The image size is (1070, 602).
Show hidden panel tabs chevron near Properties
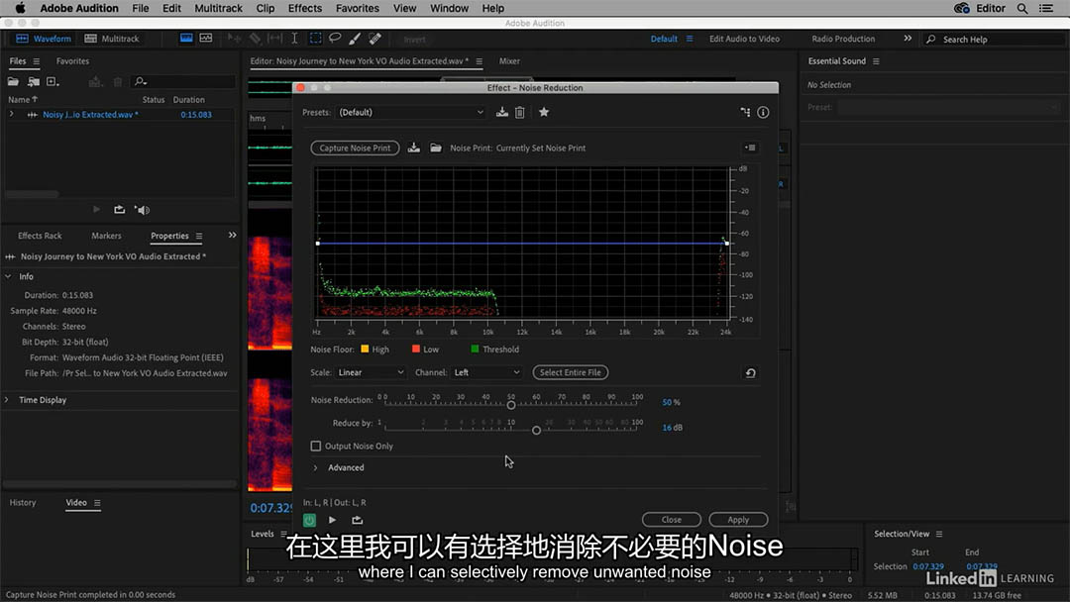point(232,236)
